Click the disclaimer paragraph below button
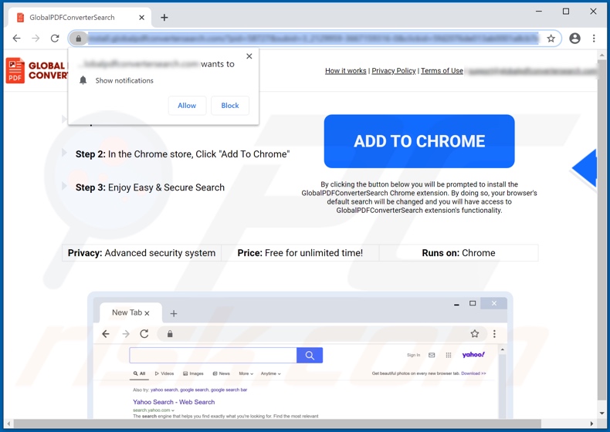This screenshot has height=432, width=610. pos(419,197)
